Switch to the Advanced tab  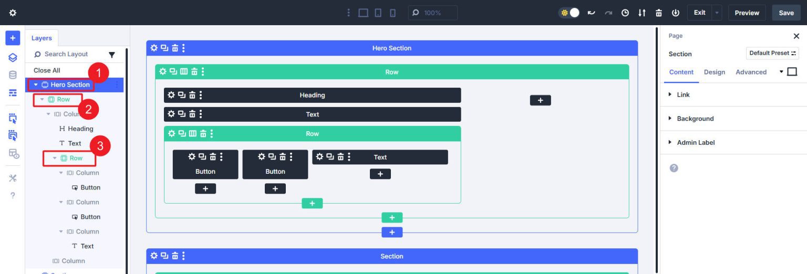point(751,72)
